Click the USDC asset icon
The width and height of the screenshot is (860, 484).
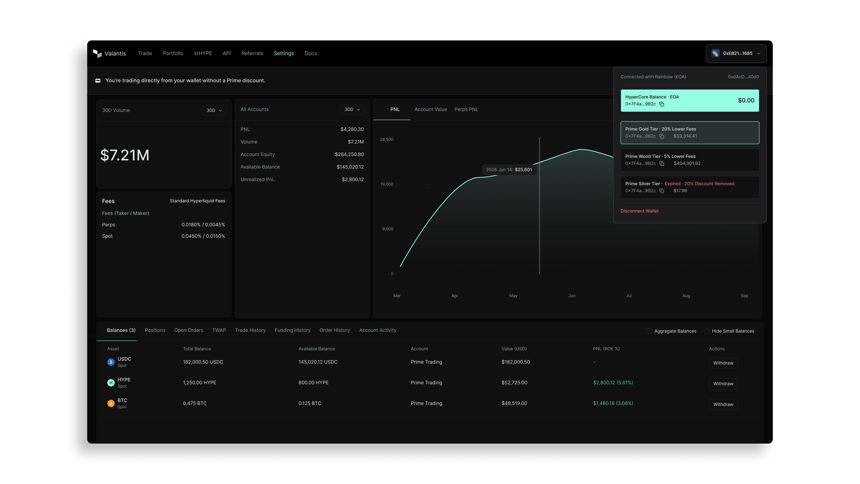(x=111, y=362)
